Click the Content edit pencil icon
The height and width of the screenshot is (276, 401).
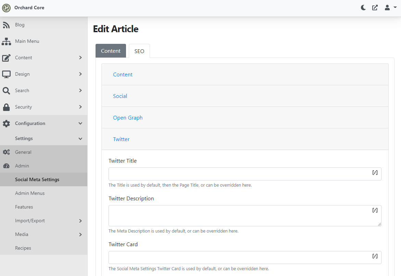pyautogui.click(x=6, y=58)
